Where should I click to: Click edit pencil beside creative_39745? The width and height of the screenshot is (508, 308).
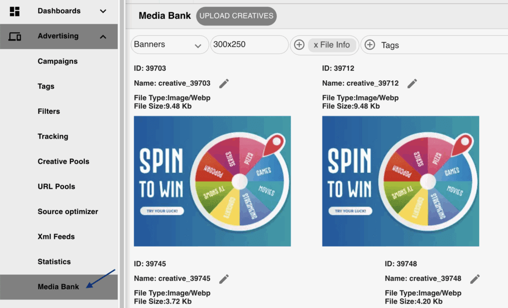pyautogui.click(x=224, y=279)
